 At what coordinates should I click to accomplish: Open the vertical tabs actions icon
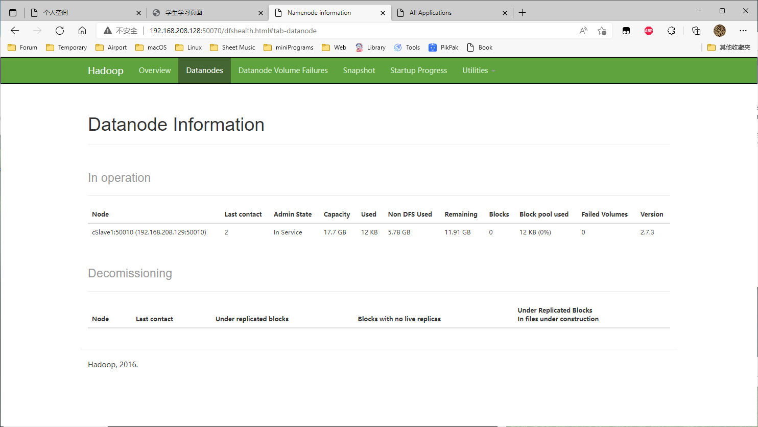pyautogui.click(x=13, y=13)
